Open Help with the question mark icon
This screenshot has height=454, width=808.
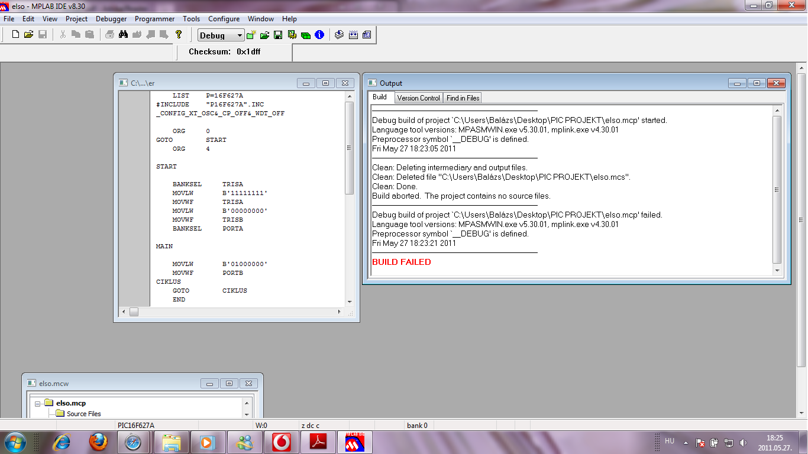(179, 35)
